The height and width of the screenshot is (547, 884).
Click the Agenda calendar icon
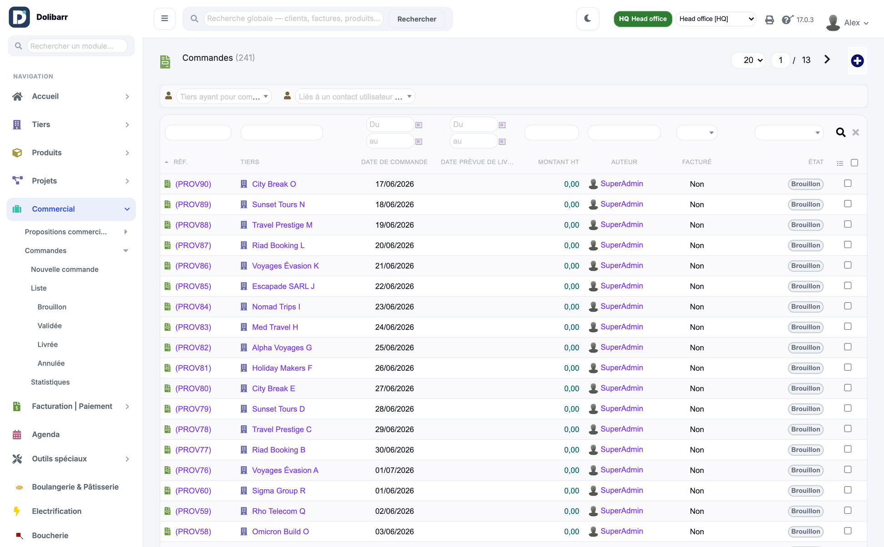(x=17, y=434)
